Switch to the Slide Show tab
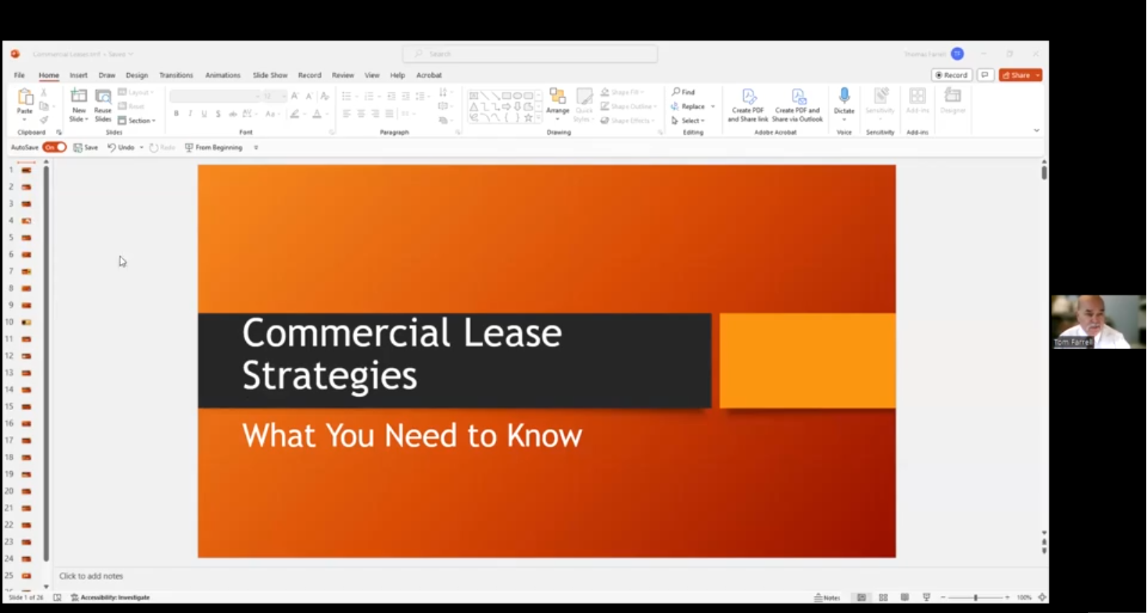This screenshot has width=1147, height=613. [270, 75]
